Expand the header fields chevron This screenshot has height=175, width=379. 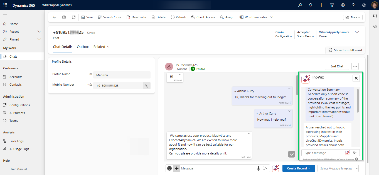coord(357,32)
